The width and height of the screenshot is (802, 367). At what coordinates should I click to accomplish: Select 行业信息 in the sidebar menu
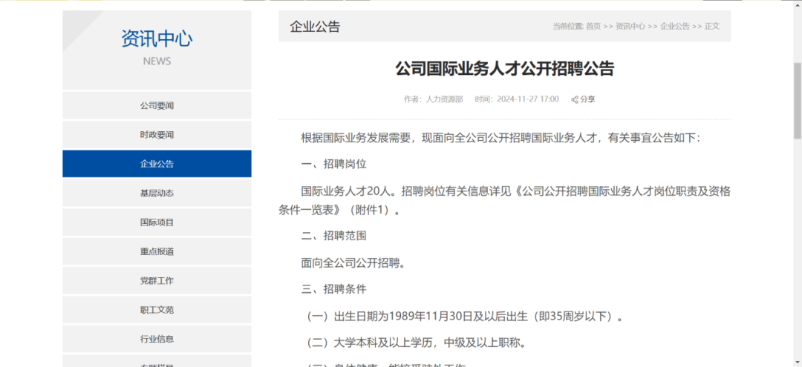[x=157, y=339]
